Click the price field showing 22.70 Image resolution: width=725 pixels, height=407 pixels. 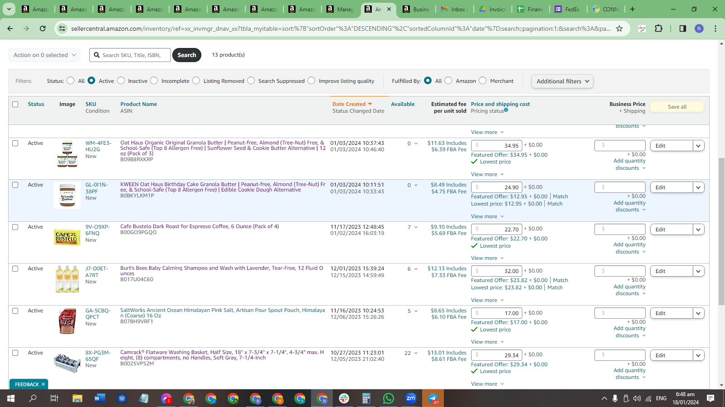point(497,230)
